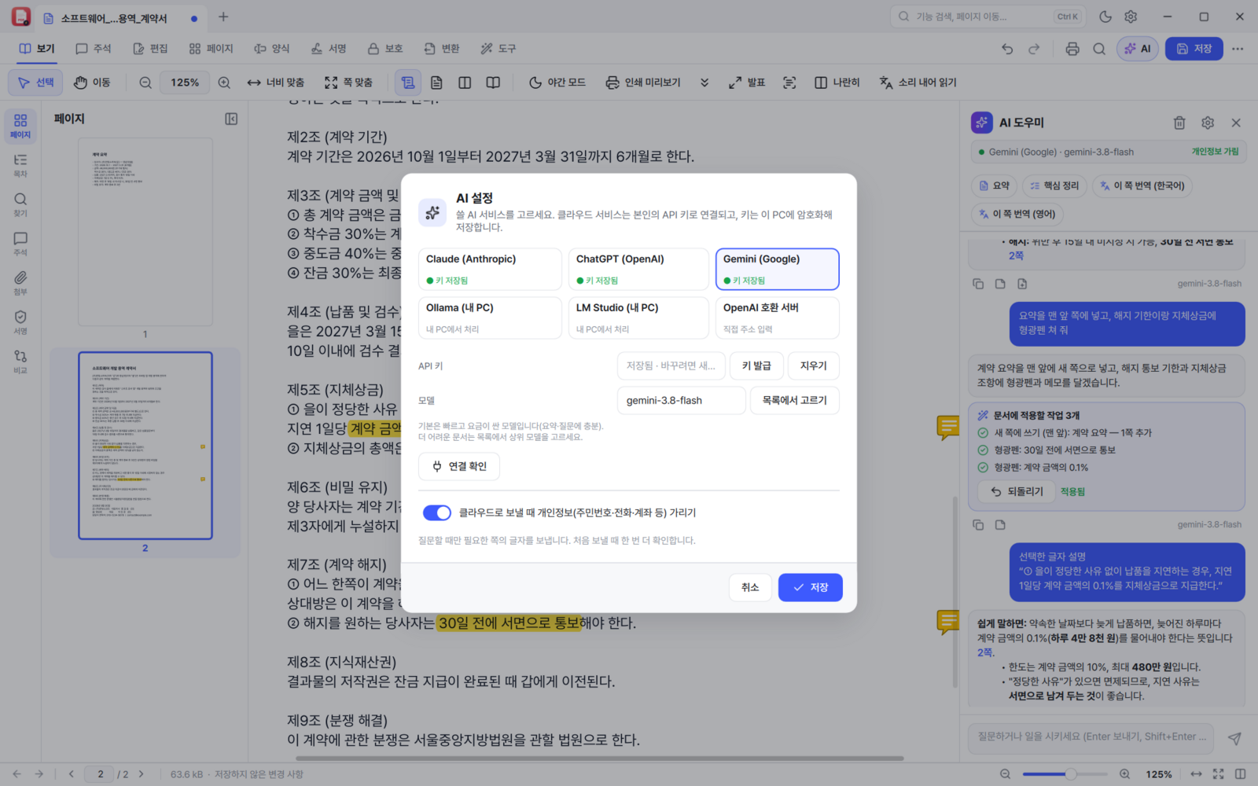Open the 첨부 attachments sidebar panel
The height and width of the screenshot is (786, 1258).
20,283
